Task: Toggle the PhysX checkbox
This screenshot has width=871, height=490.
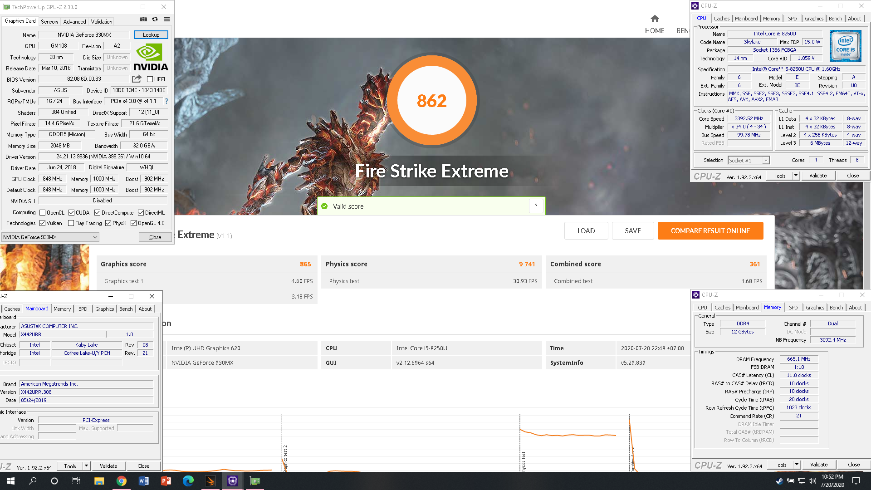Action: coord(108,223)
